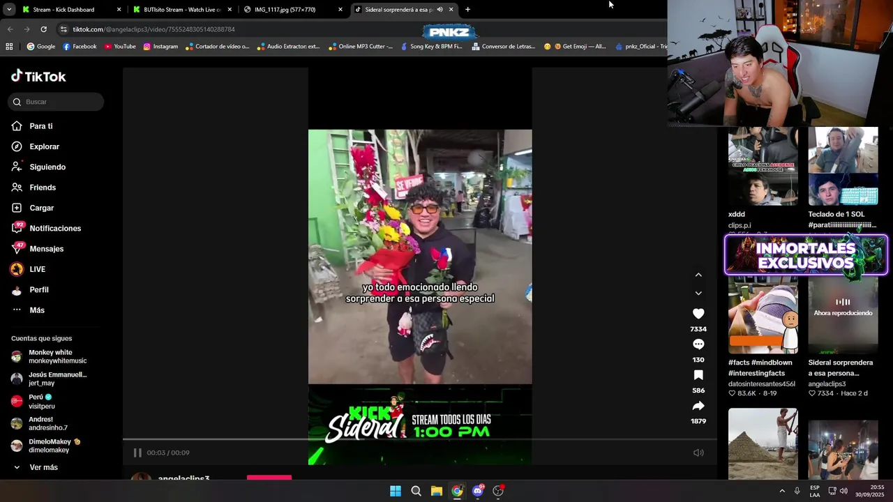Mute the video volume icon

click(698, 452)
